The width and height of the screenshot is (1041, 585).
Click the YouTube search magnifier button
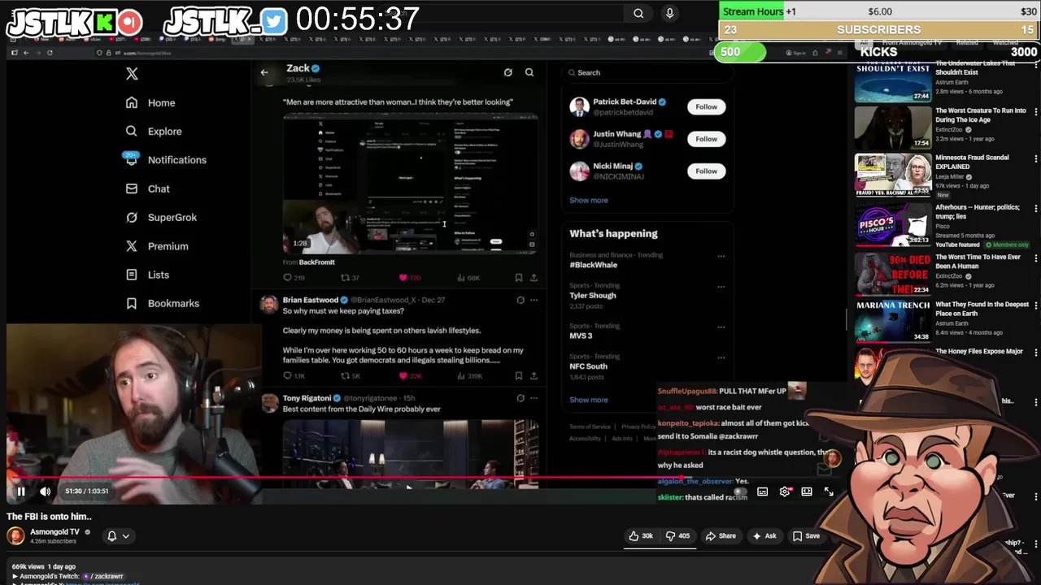(638, 13)
